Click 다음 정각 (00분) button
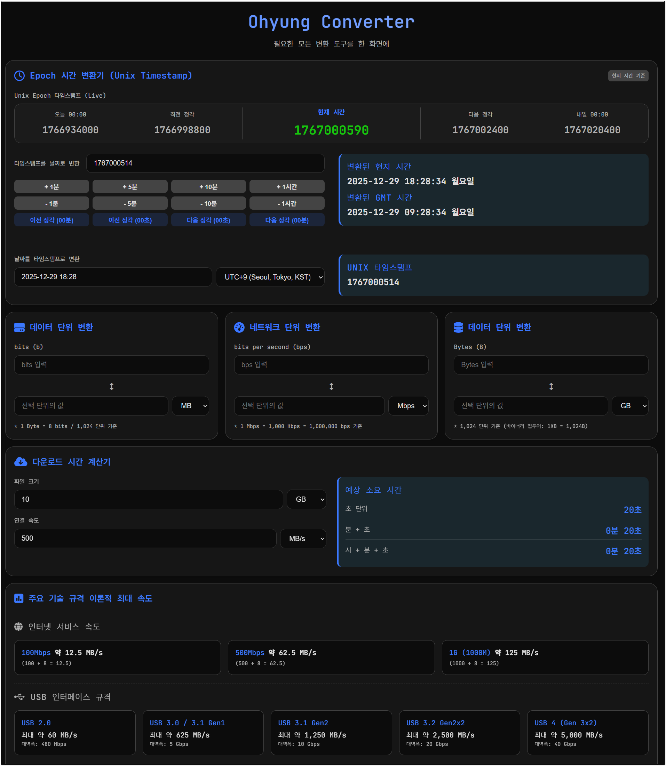The width and height of the screenshot is (666, 766). pyautogui.click(x=286, y=220)
